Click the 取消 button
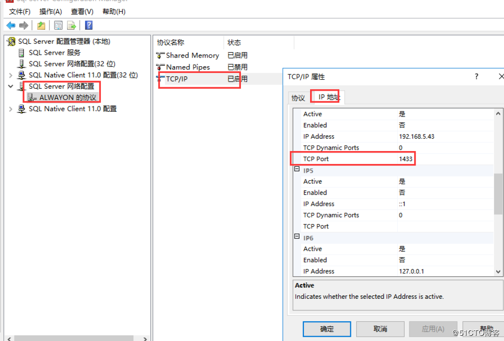504x341 pixels. (x=380, y=329)
